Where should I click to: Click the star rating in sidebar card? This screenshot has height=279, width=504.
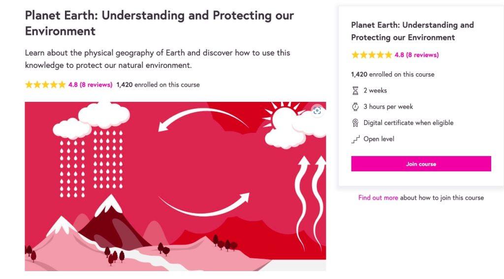click(x=372, y=55)
